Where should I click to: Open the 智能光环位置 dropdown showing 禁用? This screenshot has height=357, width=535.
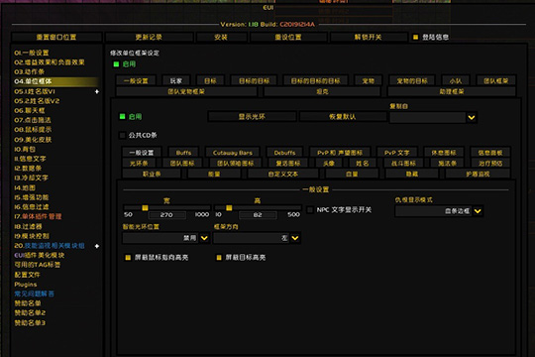tap(165, 238)
